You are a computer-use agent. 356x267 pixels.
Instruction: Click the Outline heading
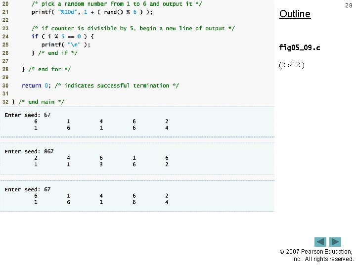pos(295,14)
